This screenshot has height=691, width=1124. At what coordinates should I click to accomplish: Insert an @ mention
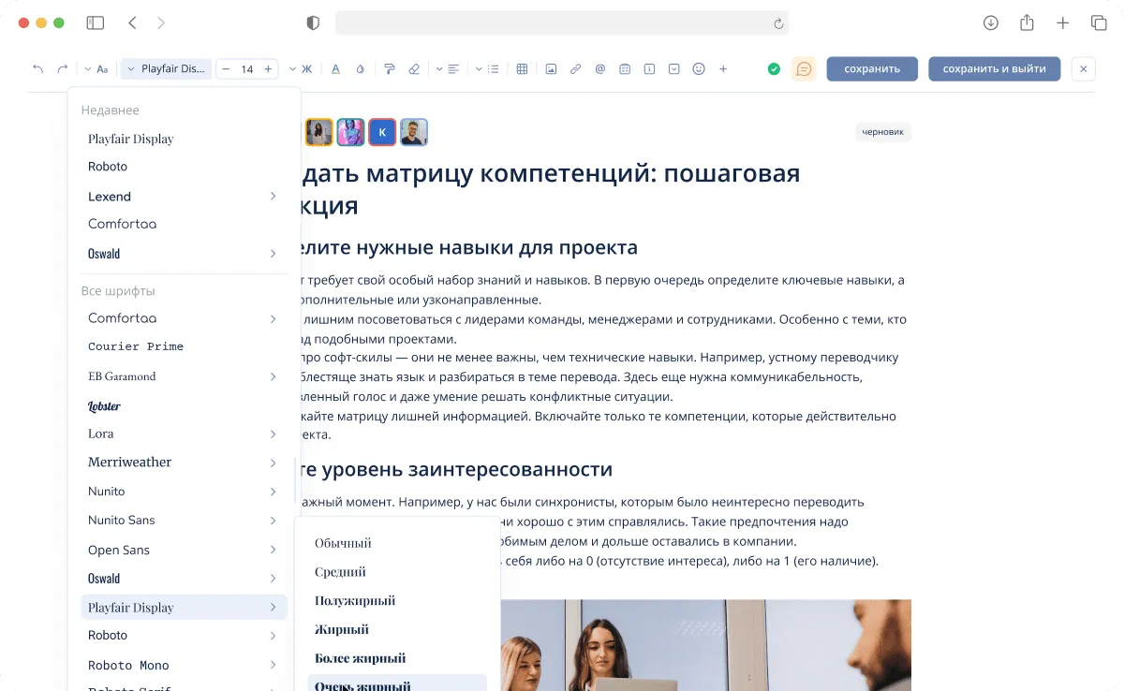[x=600, y=68]
